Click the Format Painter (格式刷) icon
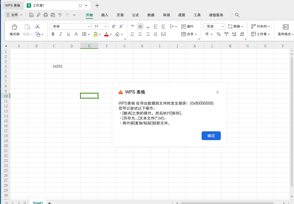This screenshot has width=294, height=204. 14,27
